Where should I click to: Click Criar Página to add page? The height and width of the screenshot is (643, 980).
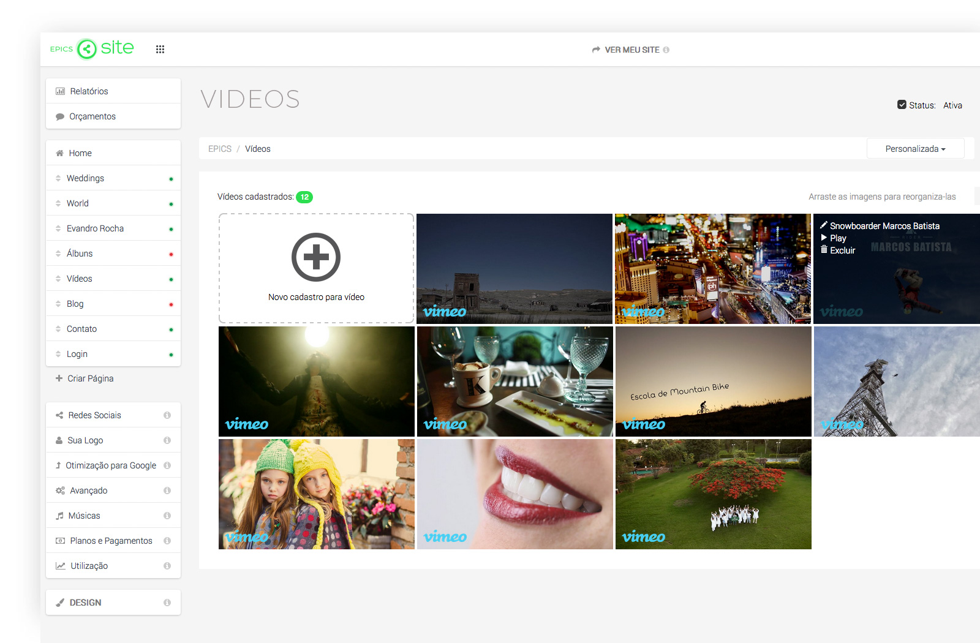90,378
